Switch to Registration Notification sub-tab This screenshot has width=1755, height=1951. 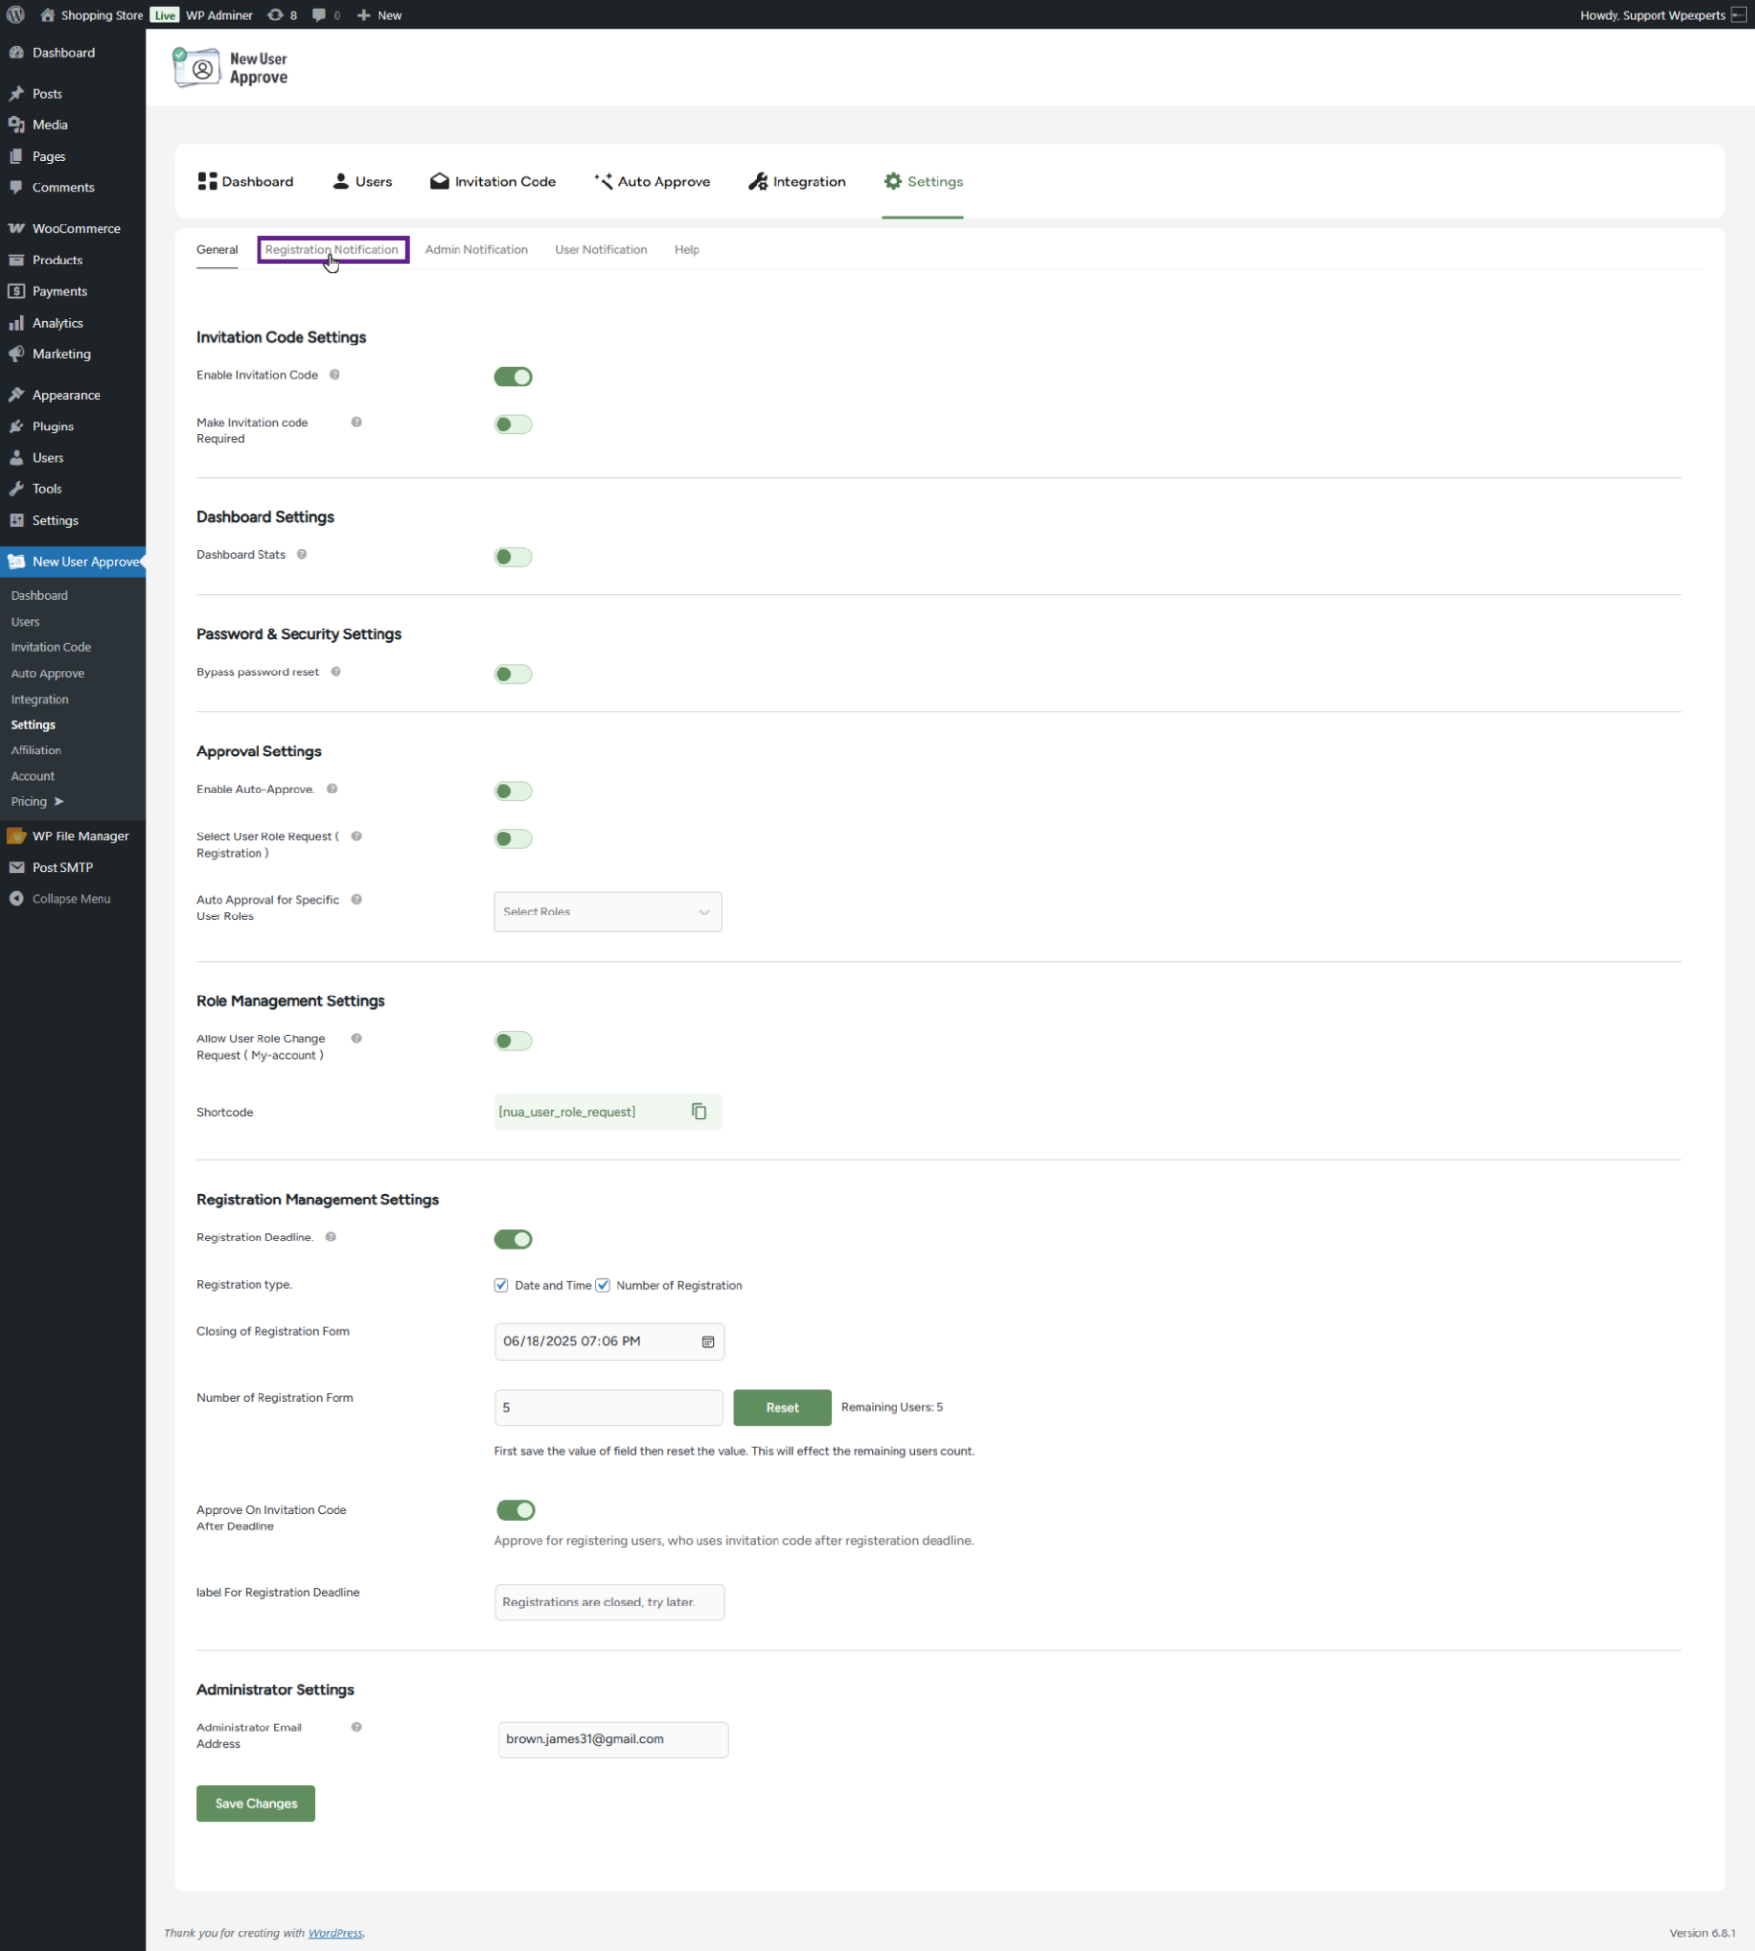[x=332, y=250]
